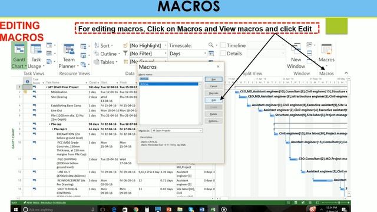Click the Switch Windows icon
Screen dimensions: 377x212
tap(309, 45)
